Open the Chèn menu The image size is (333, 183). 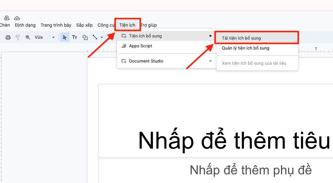click(5, 25)
